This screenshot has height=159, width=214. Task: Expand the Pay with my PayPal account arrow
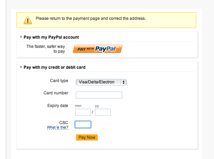tap(21, 37)
